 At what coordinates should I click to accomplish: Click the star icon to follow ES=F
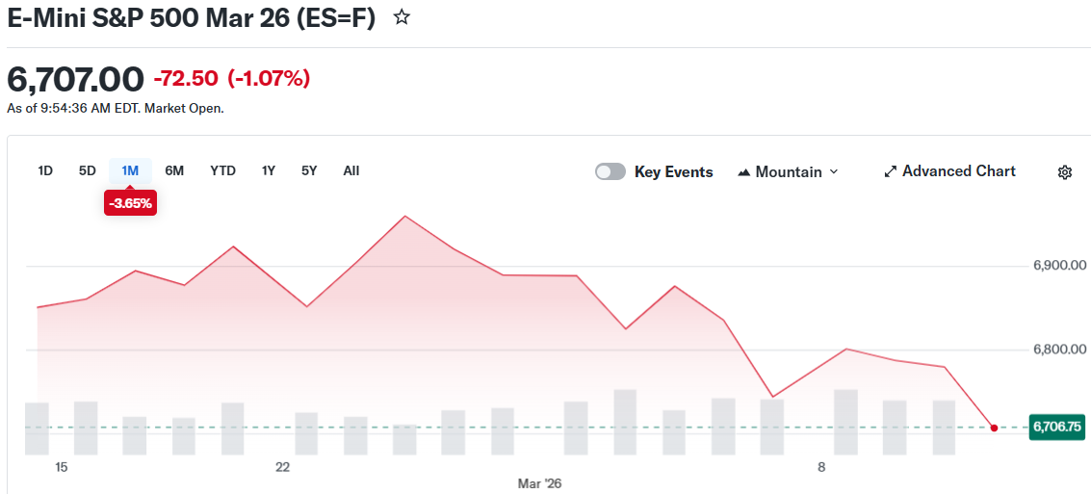click(403, 17)
